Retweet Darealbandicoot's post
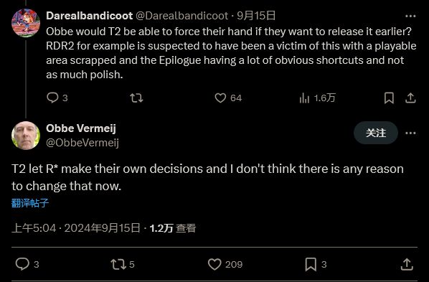 [136, 98]
